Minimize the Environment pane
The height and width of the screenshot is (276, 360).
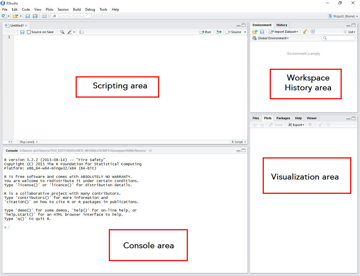348,26
